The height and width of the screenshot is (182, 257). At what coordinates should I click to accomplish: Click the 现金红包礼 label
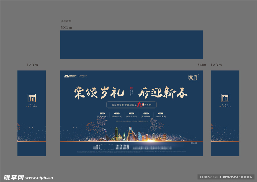pos(102,117)
